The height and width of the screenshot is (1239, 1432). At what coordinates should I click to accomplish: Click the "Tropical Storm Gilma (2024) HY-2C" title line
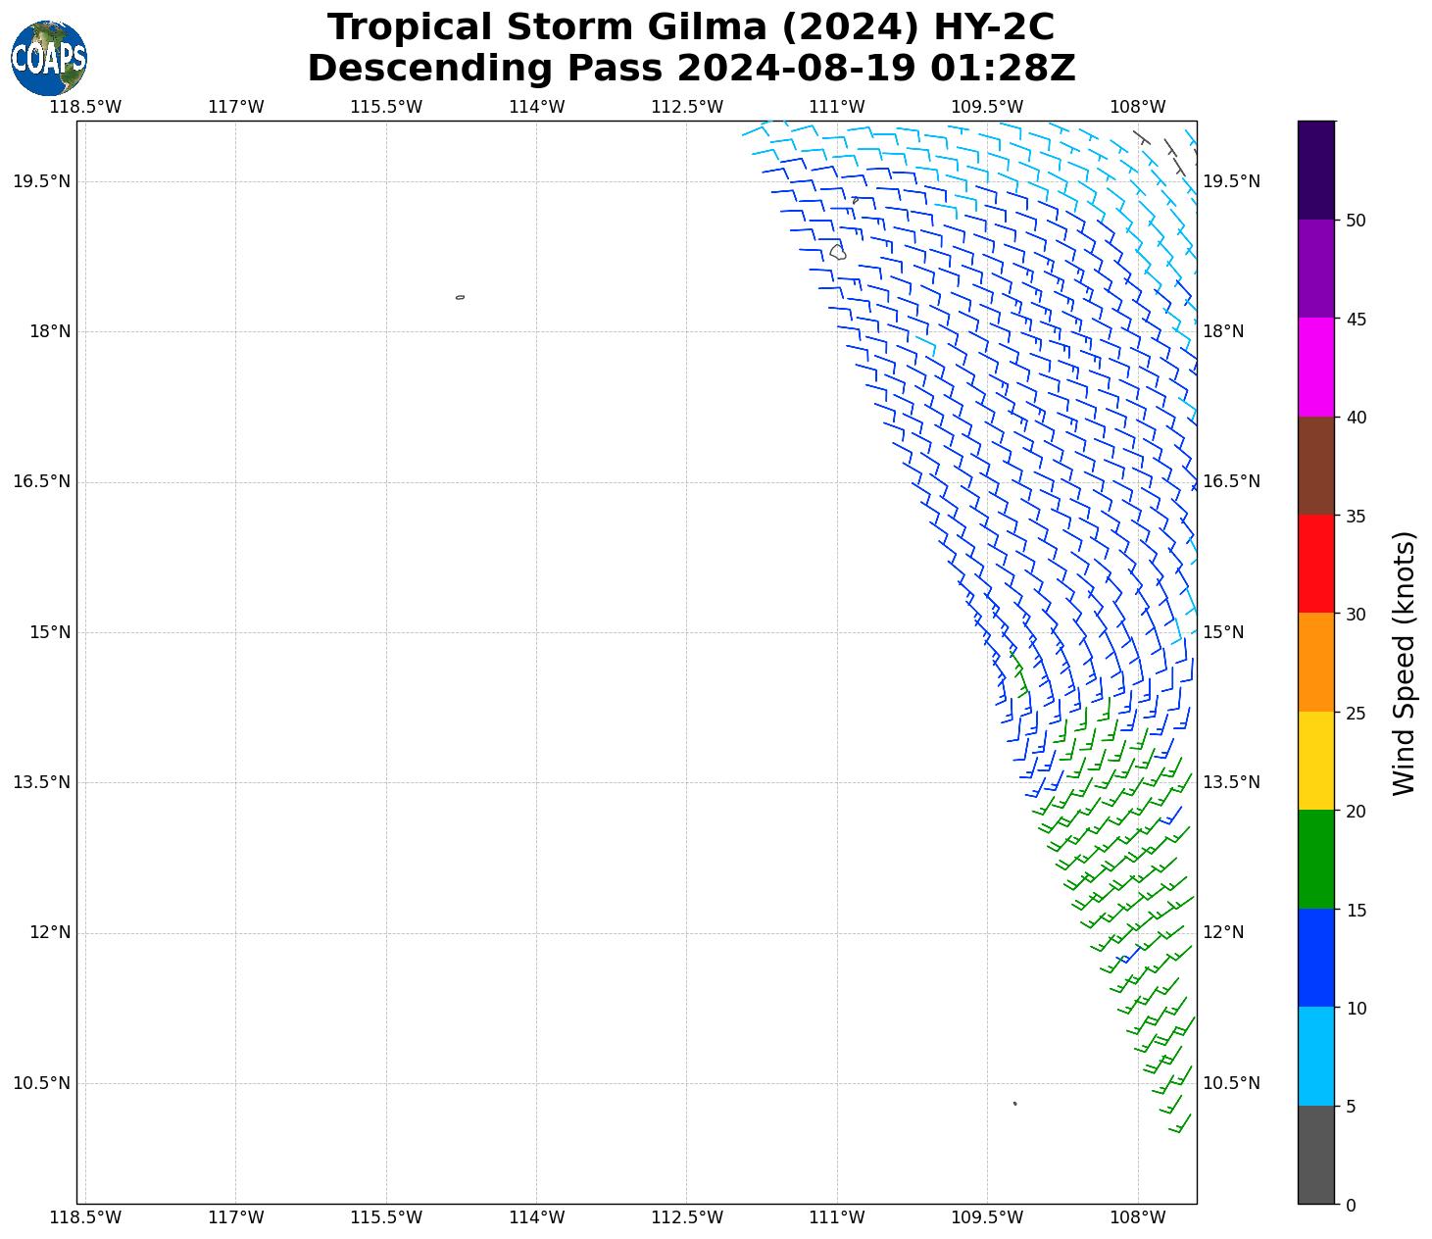691,27
